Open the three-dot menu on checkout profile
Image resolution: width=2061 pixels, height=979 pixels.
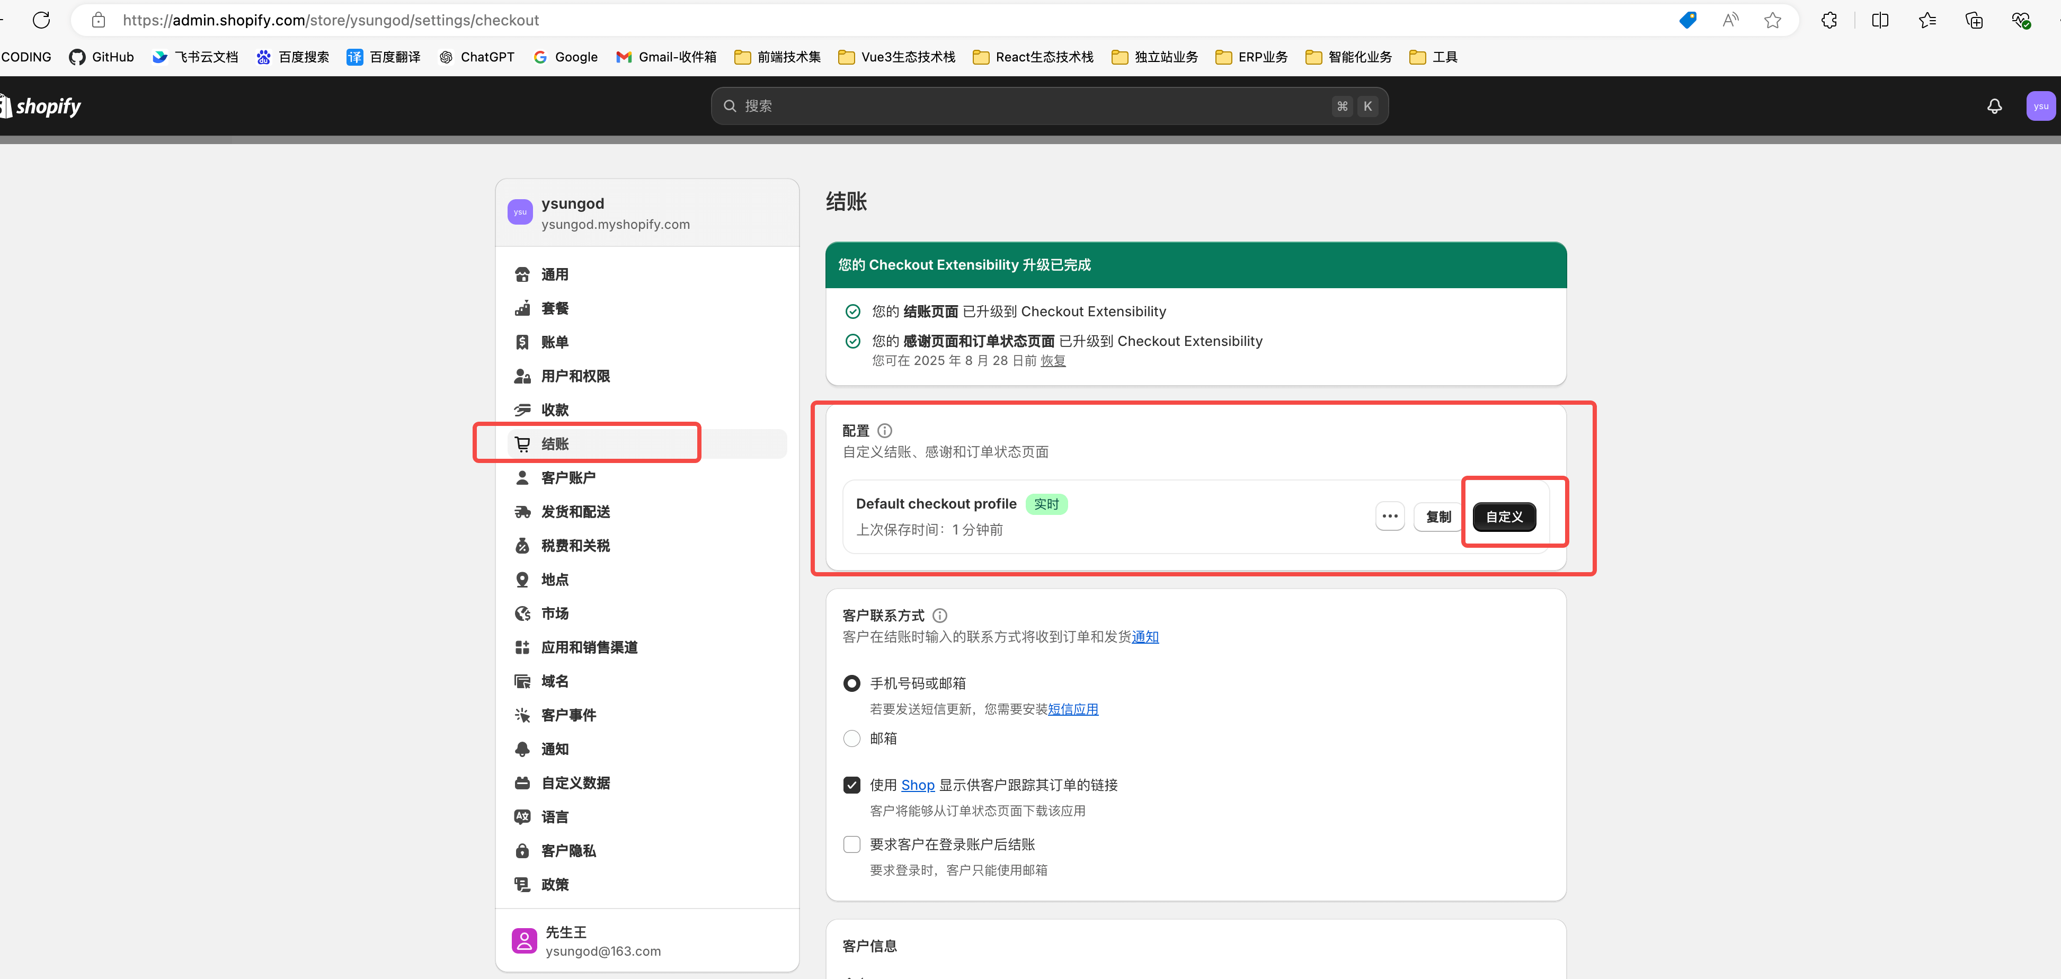click(x=1390, y=517)
